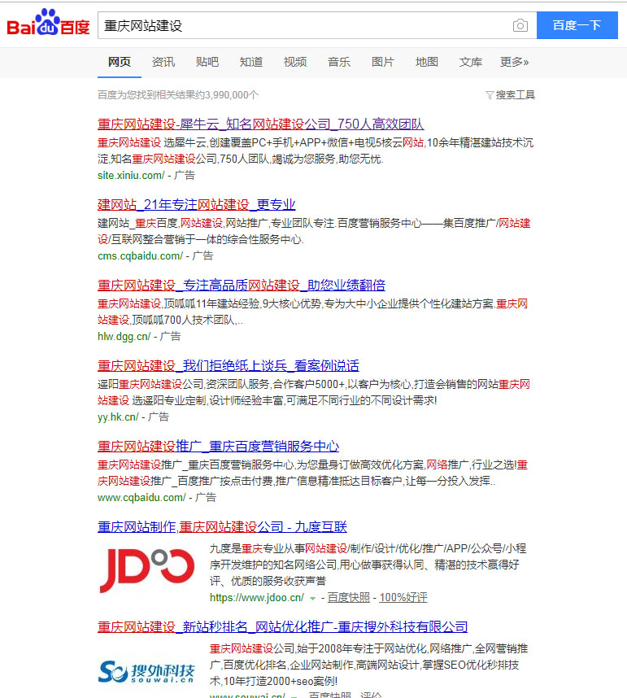Click the search box containing 重庆网站建设
Screen dimensions: 627x698
click(x=301, y=25)
